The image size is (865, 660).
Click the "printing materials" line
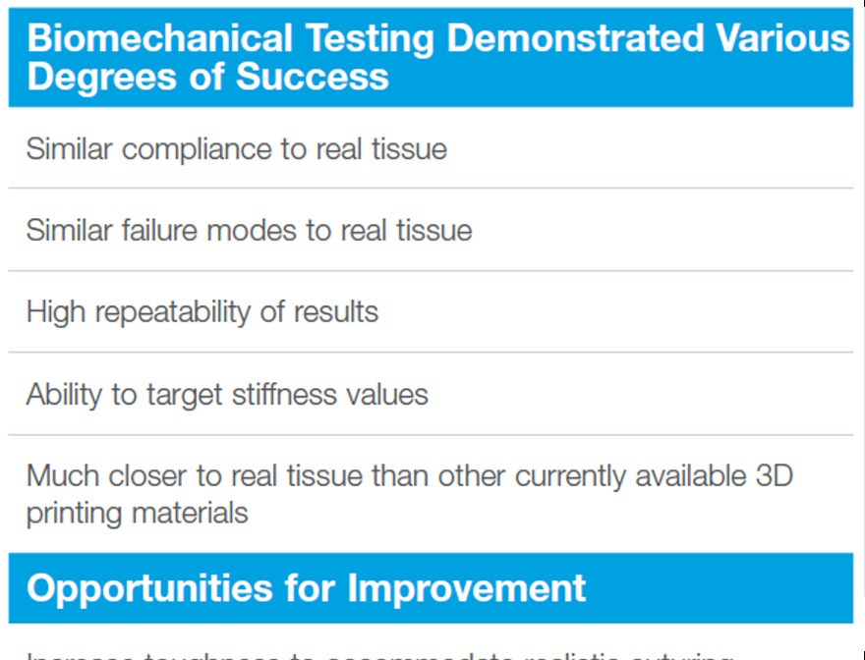point(137,513)
